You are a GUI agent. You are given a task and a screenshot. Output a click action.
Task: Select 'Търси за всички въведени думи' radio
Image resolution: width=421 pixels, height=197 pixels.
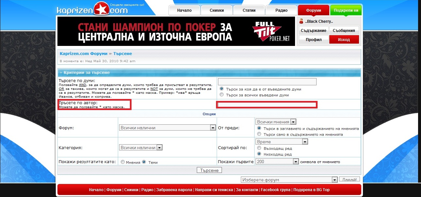coord(222,95)
